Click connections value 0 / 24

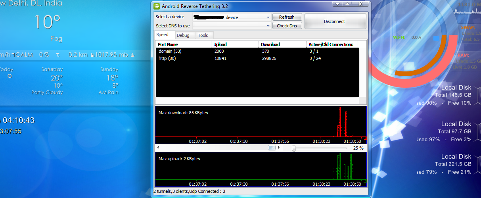[x=315, y=59]
